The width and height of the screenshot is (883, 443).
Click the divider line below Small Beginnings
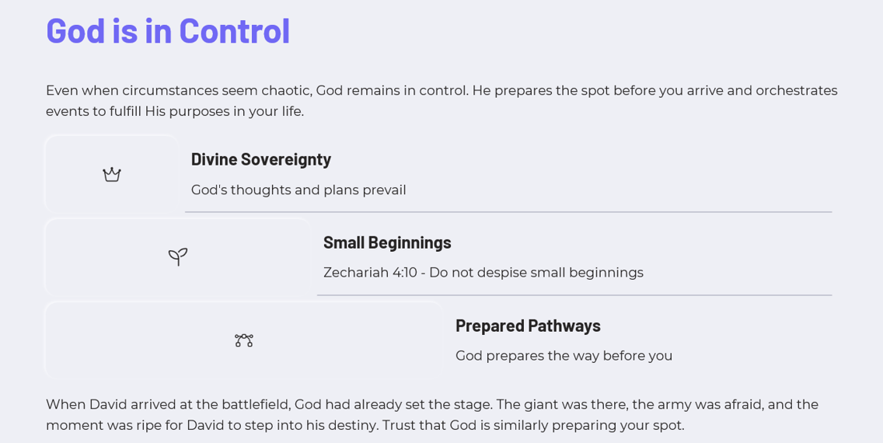point(574,295)
